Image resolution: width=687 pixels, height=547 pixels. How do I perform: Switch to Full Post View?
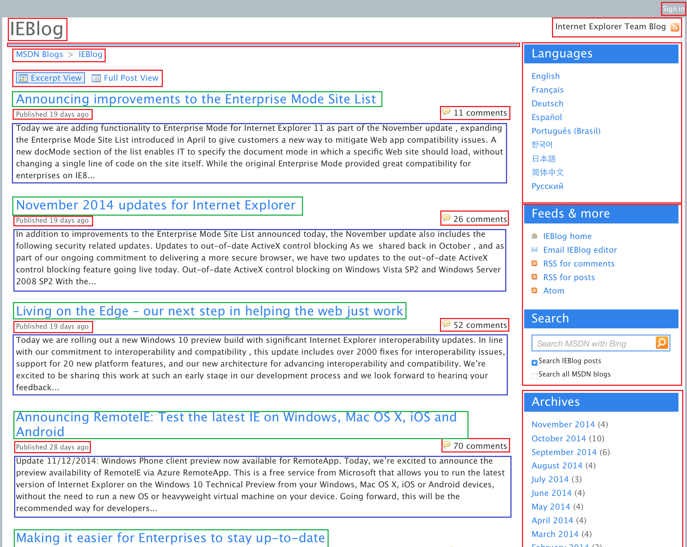click(x=125, y=78)
